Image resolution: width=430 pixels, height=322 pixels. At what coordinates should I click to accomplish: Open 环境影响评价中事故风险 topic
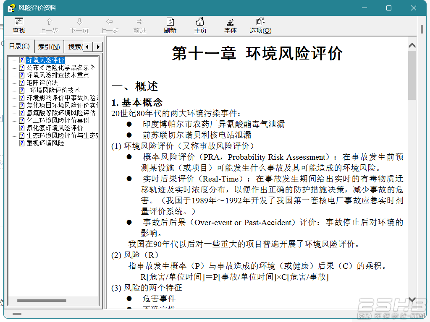63,98
